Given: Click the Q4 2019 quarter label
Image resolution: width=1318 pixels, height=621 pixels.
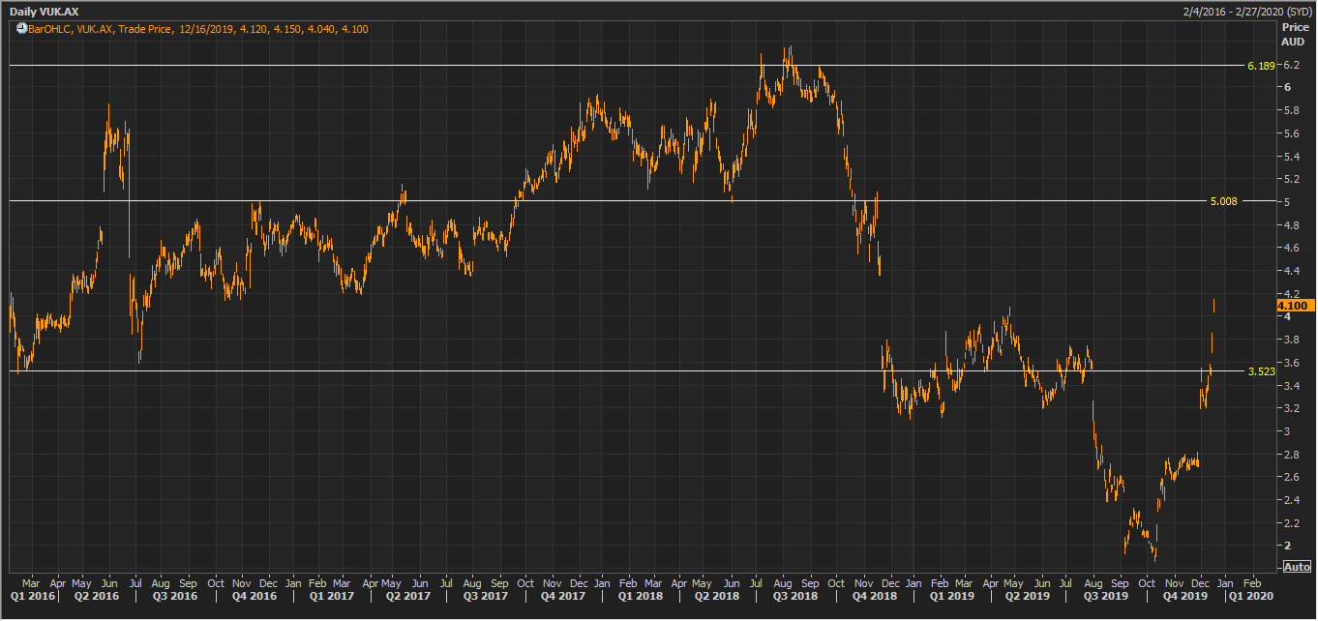Looking at the screenshot, I should [x=1185, y=597].
